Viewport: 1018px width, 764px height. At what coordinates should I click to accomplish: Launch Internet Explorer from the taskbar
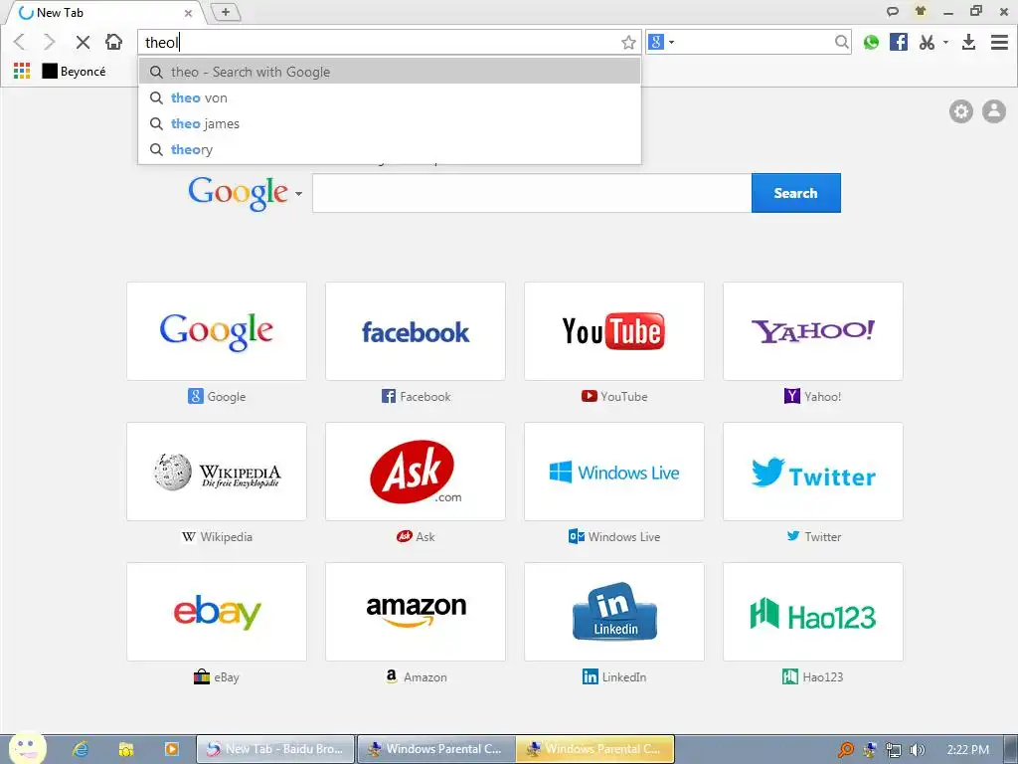coord(81,749)
